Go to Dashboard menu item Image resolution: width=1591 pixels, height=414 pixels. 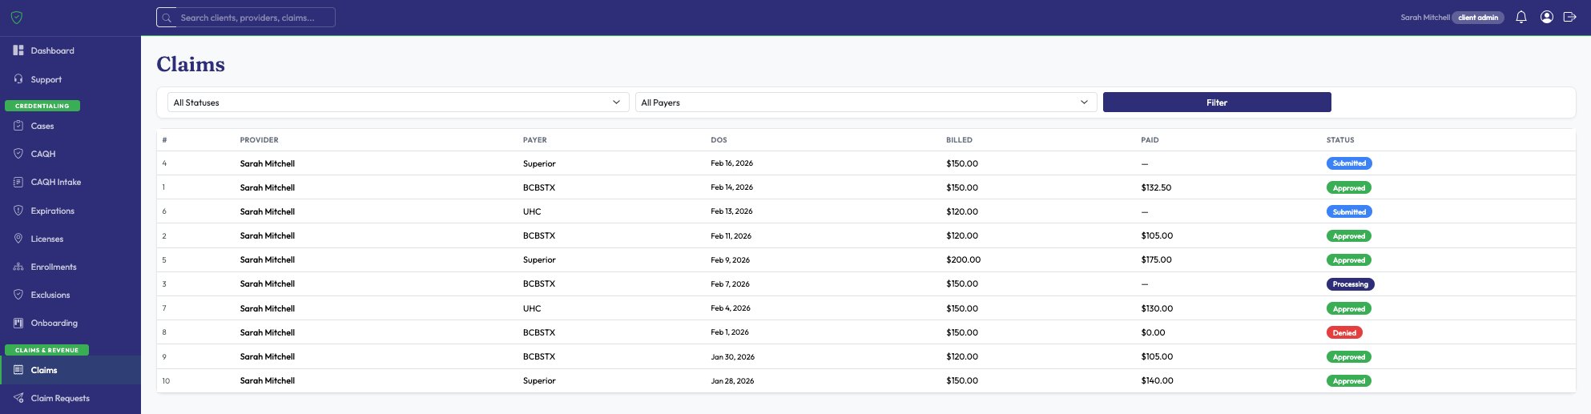click(70, 50)
